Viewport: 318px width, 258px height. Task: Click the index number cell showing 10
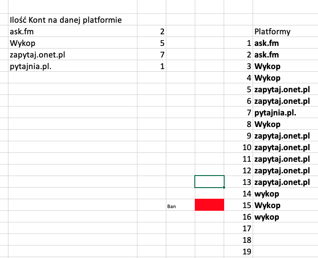[x=238, y=147]
